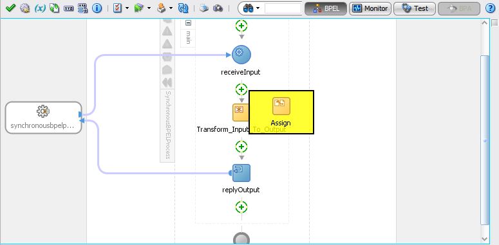Click the receiveInput label
499x245 pixels.
241,72
